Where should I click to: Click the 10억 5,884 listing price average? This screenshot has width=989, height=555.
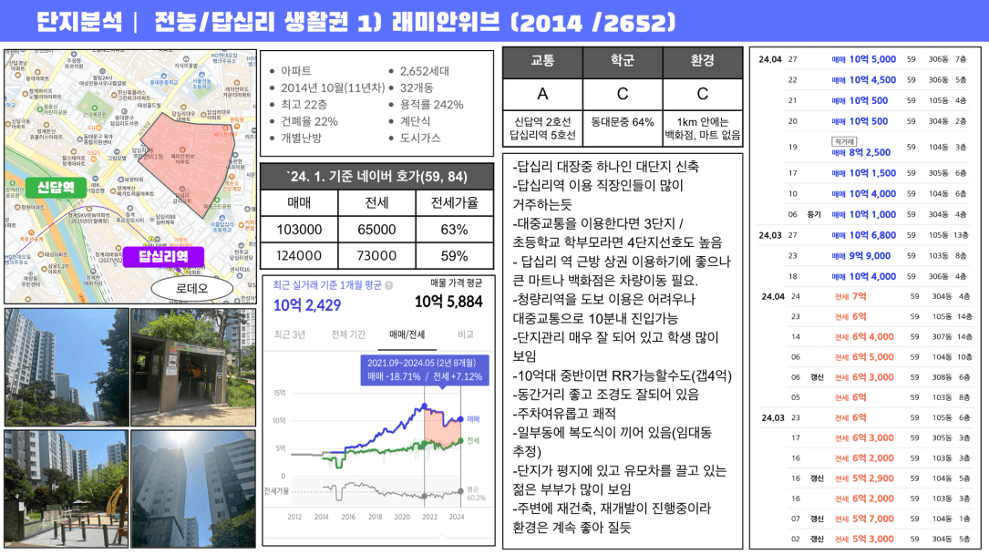pyautogui.click(x=448, y=302)
